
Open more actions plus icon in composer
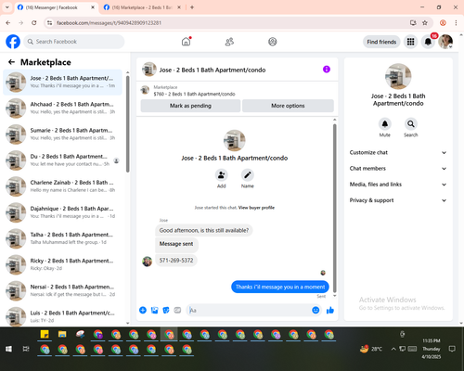(x=143, y=310)
